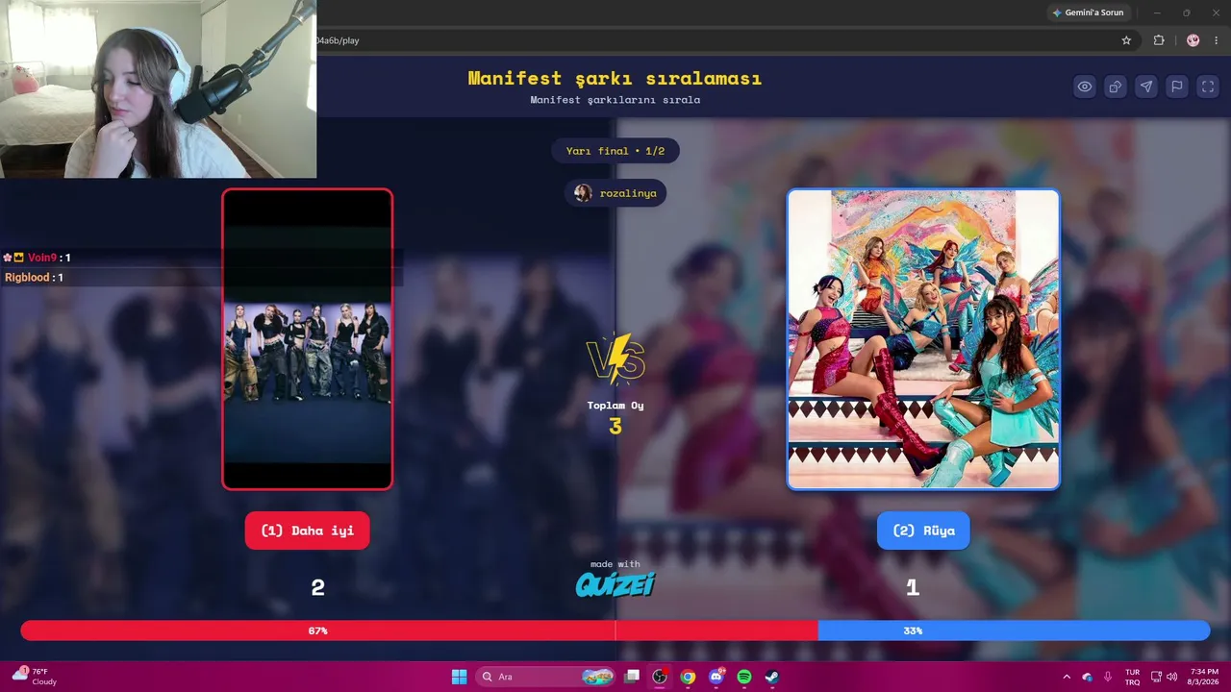Open Steam from the taskbar
1231x692 pixels.
(772, 677)
